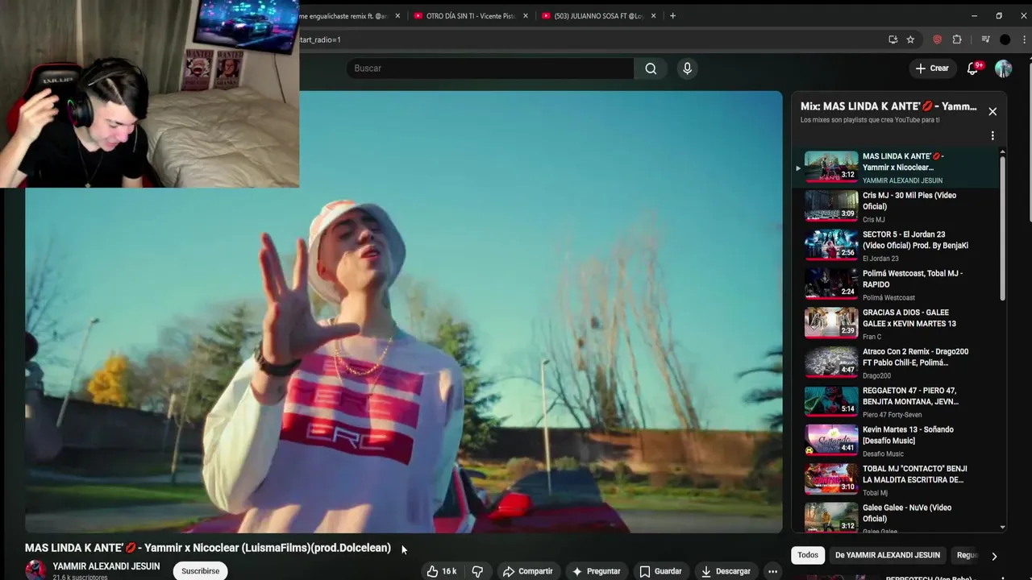Click the search magnifier button
Viewport: 1032px width, 580px height.
(x=651, y=68)
